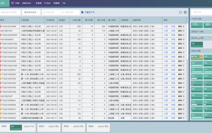Select vehicle card 189 in 大车队
212x133 pixels.
[208, 25]
